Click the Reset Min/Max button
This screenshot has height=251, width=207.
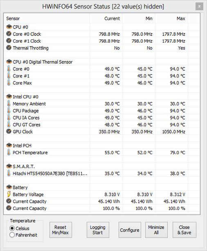point(61,230)
